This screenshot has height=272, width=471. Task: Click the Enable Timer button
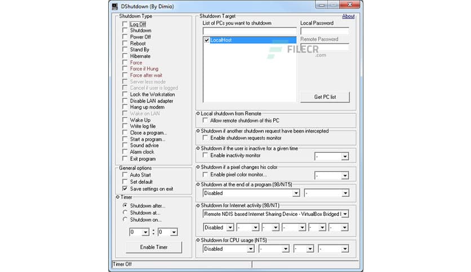click(x=154, y=247)
